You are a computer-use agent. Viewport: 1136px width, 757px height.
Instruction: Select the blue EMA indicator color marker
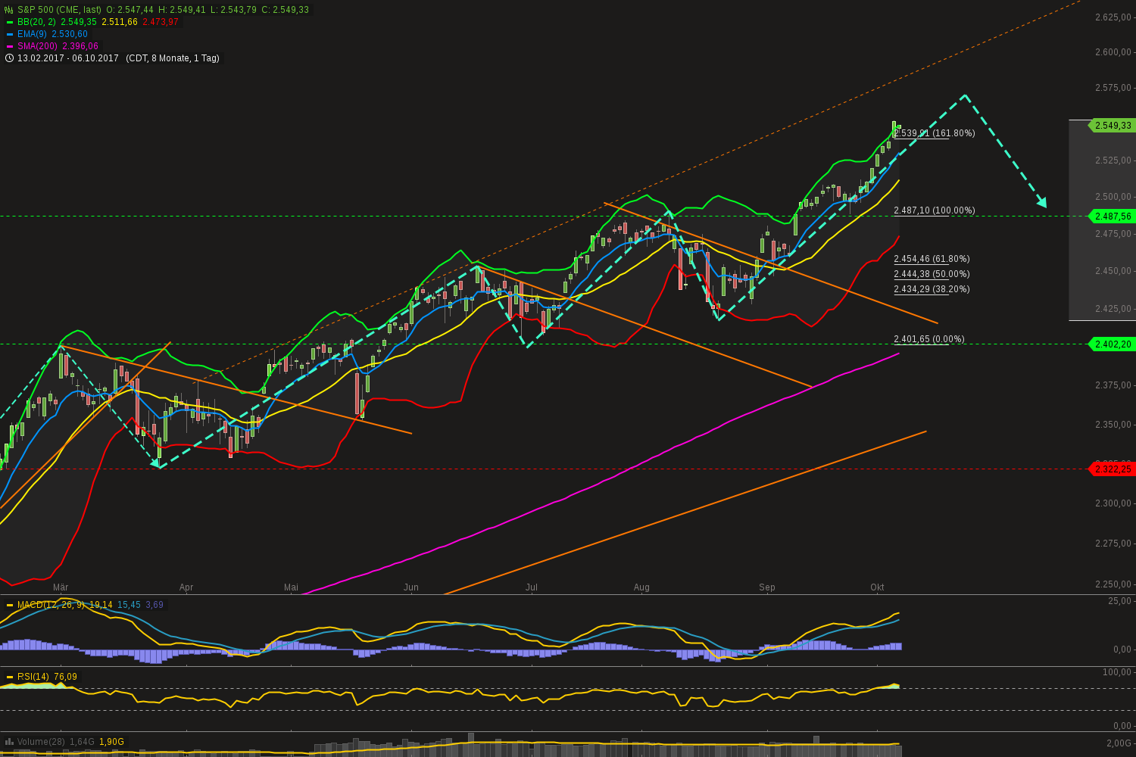point(10,34)
